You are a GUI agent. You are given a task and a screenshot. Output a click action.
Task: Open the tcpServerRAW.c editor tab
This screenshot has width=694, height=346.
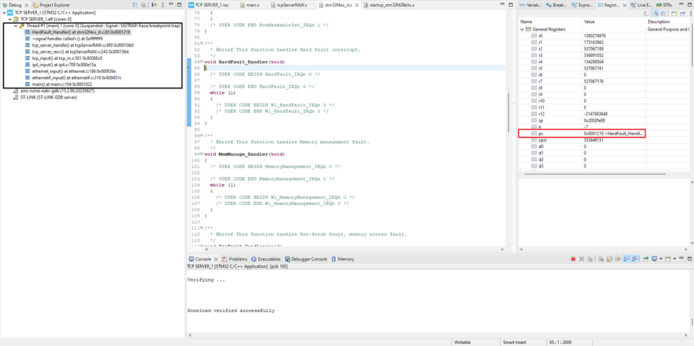tap(288, 5)
